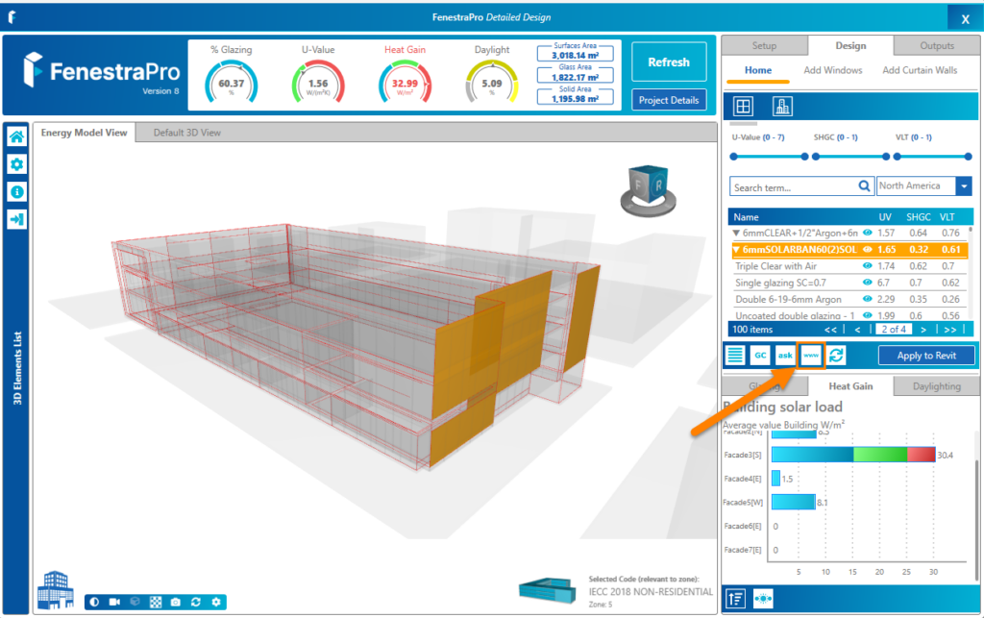
Task: Go to the Home icon in the left sidebar
Action: [x=17, y=136]
